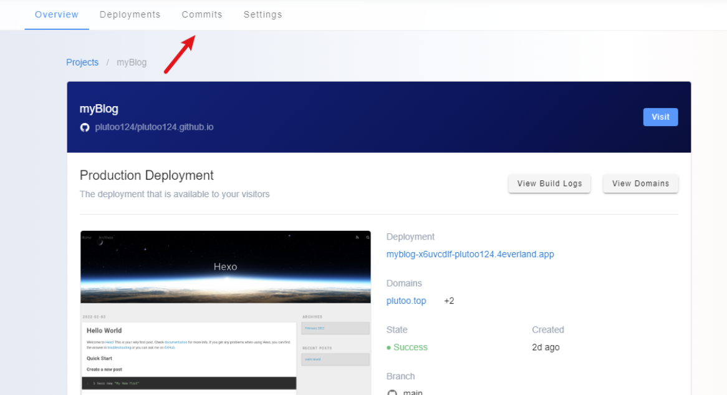This screenshot has width=727, height=395.
Task: Click the +2 additional domains indicator
Action: [x=449, y=301]
